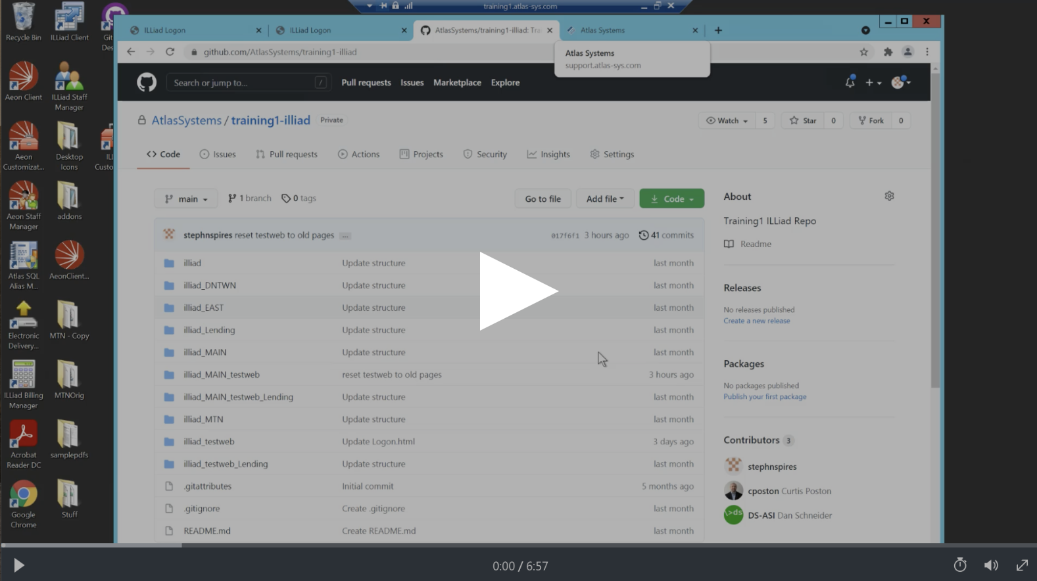Open playback speed timer icon

point(959,565)
